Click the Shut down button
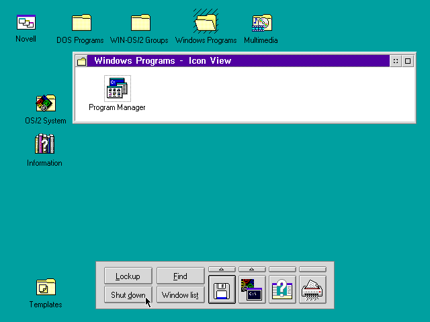Image resolution: width=430 pixels, height=322 pixels. coord(128,294)
